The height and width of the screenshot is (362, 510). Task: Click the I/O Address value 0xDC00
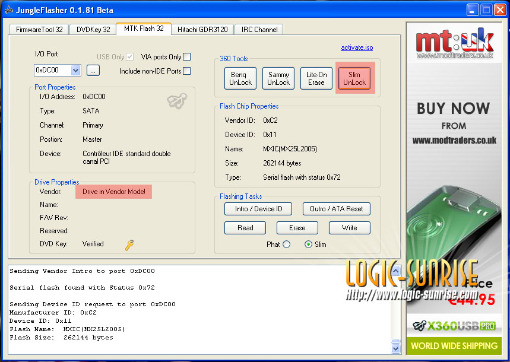(94, 97)
